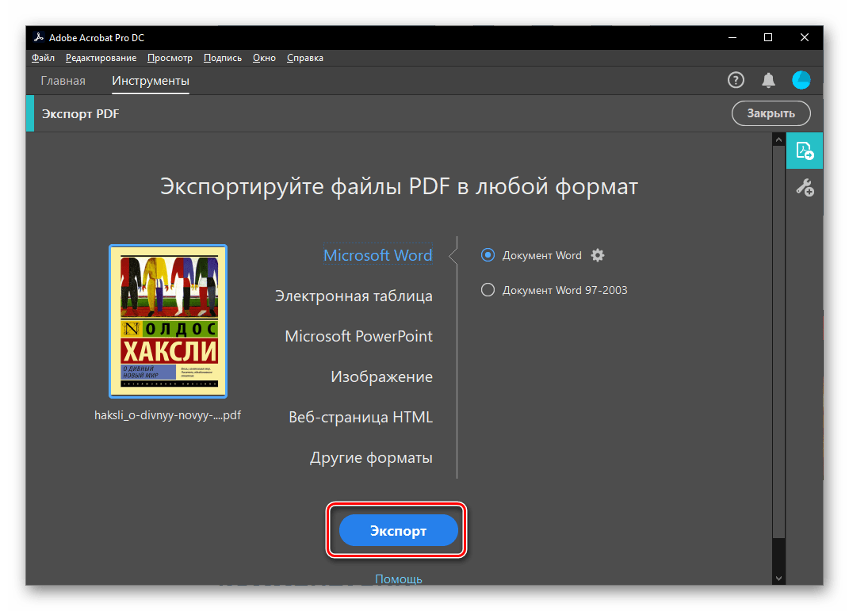Open the add tools wrench icon
Viewport: 849px width, 611px height.
coord(805,188)
